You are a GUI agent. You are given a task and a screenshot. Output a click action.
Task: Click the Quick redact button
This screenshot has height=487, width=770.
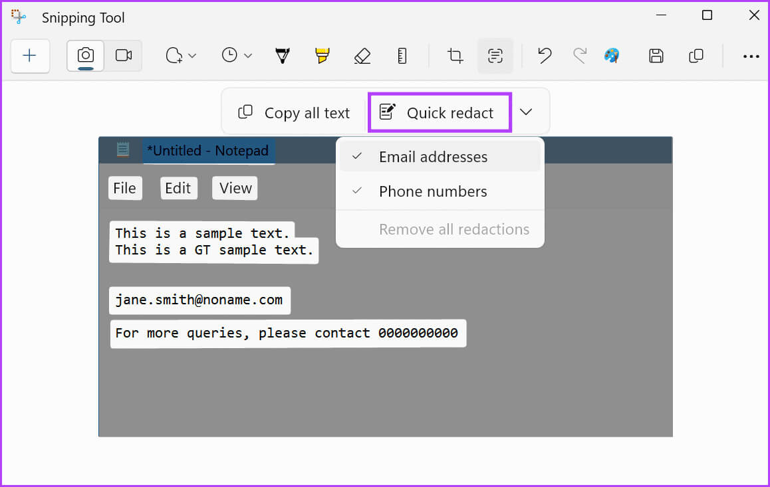tap(440, 113)
